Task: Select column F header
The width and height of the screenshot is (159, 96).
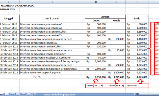Action: pyautogui.click(x=137, y=2)
